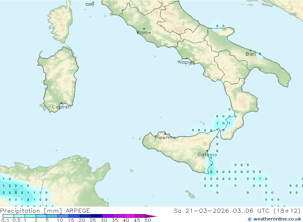This screenshot has height=222, width=303.
Task: Click the Cagliari city label
Action: pyautogui.click(x=62, y=107)
